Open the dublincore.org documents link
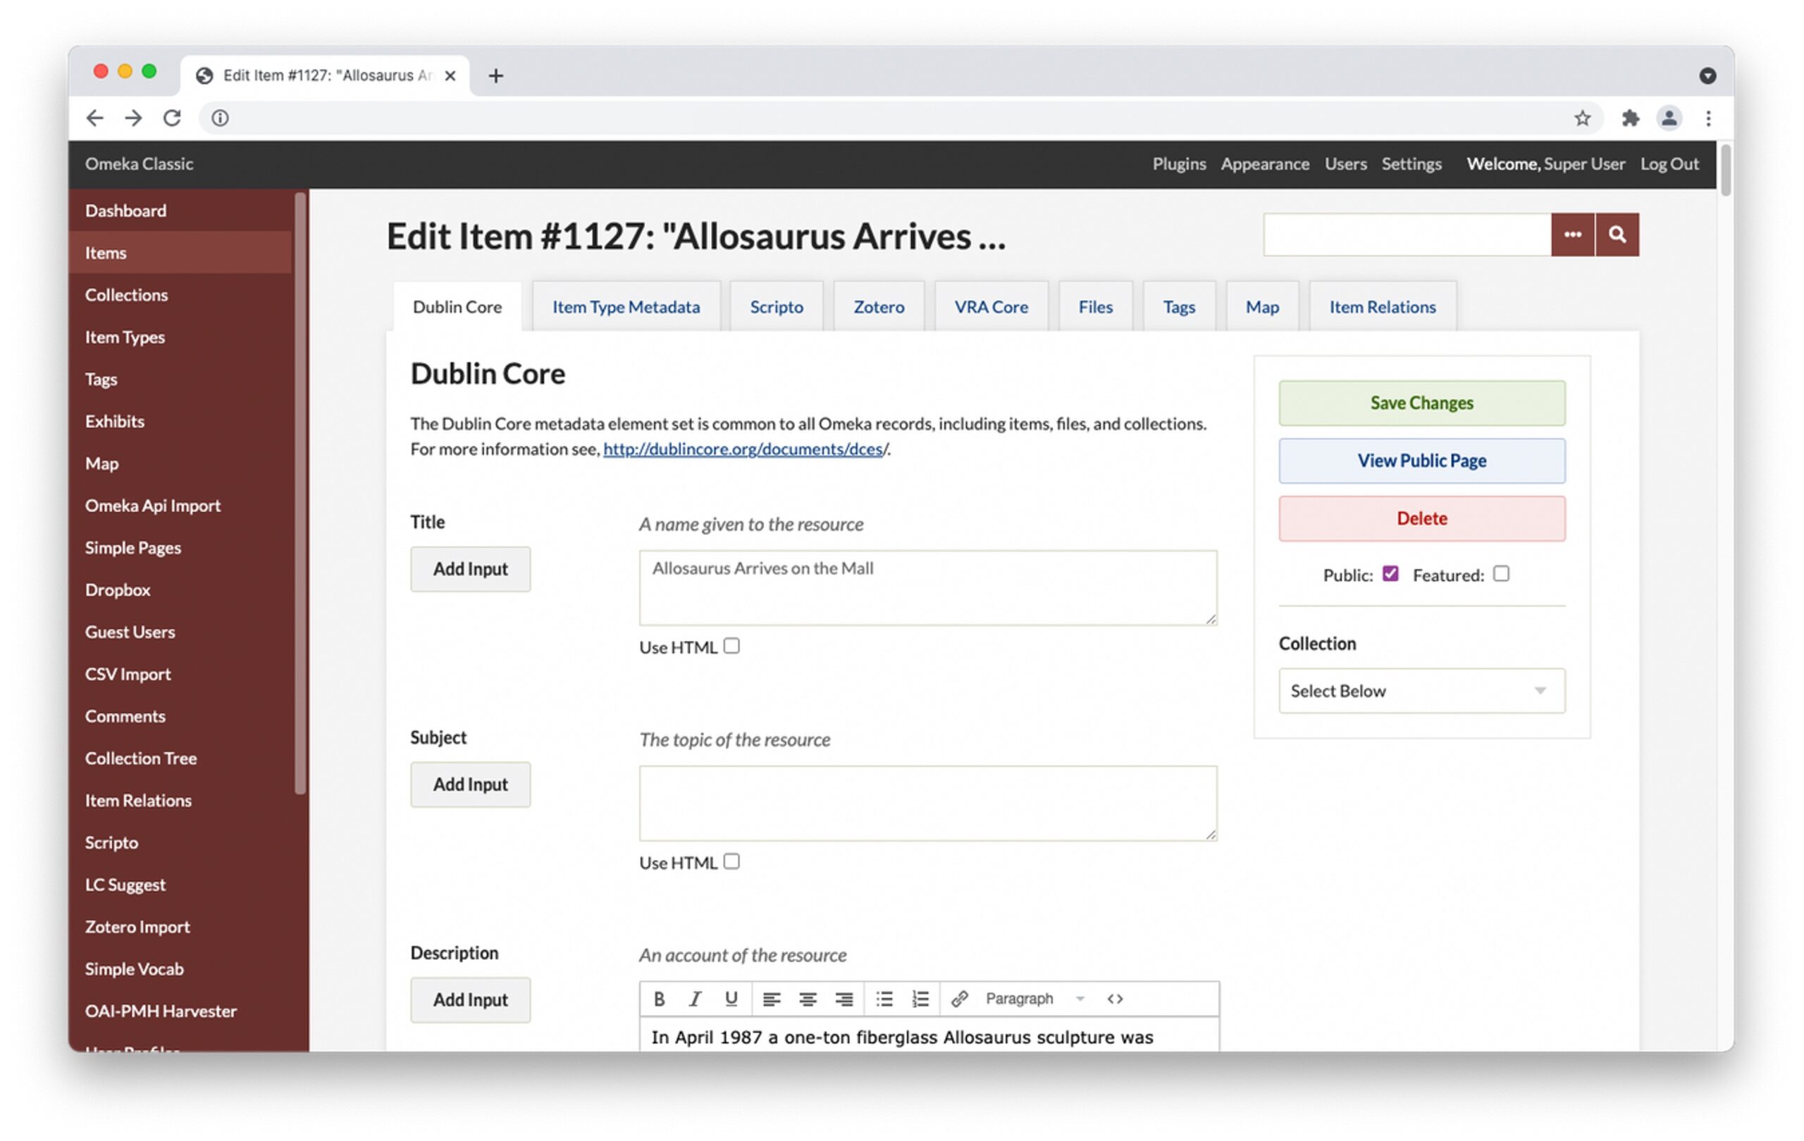Screen dimensions: 1804x1141 point(745,449)
